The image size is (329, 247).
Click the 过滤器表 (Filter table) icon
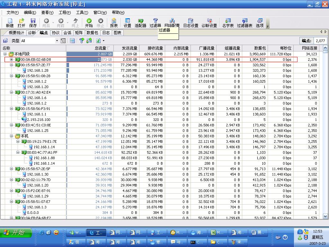pos(245,23)
